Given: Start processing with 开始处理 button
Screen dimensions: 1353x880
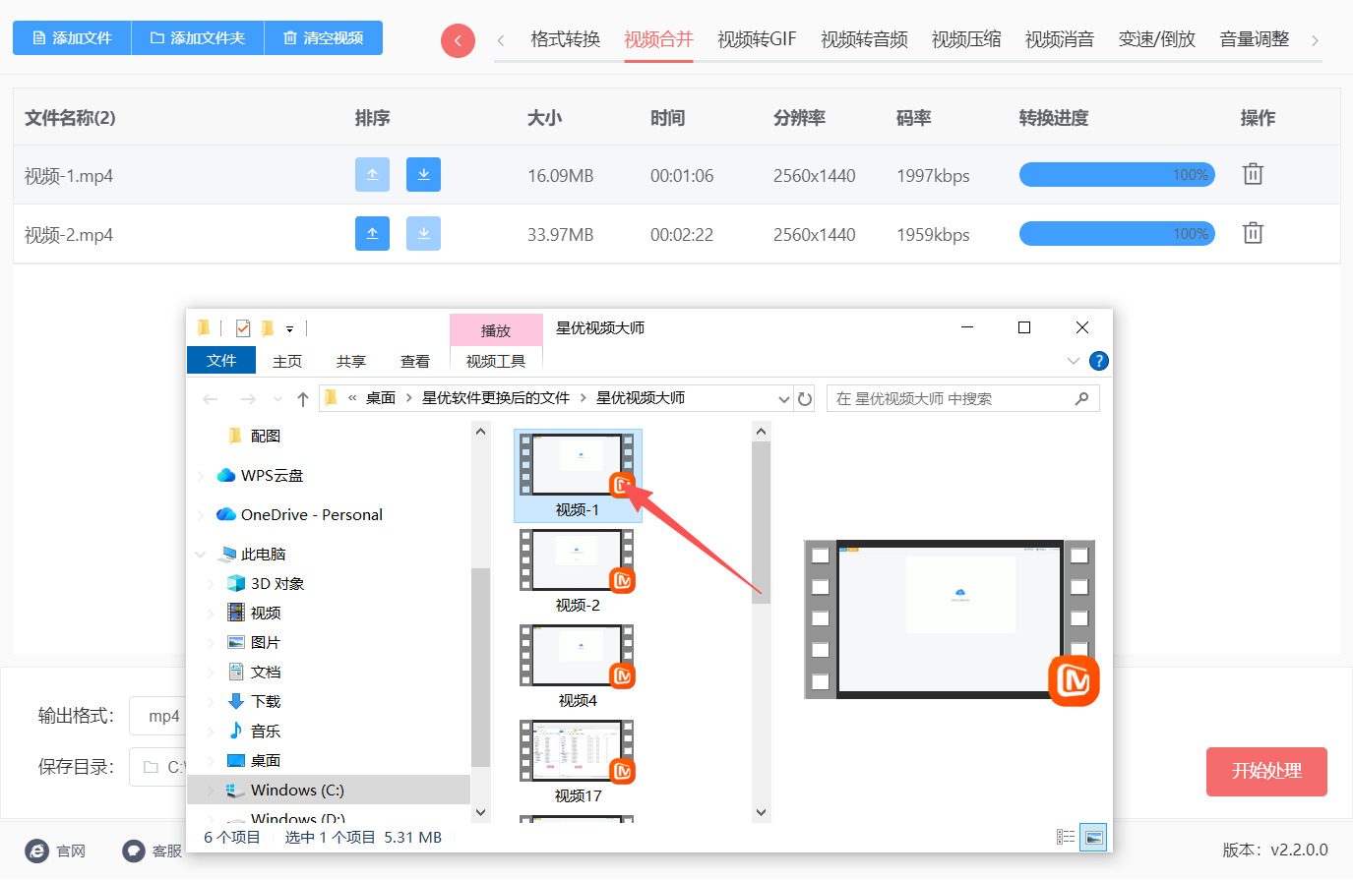Looking at the screenshot, I should [x=1266, y=772].
